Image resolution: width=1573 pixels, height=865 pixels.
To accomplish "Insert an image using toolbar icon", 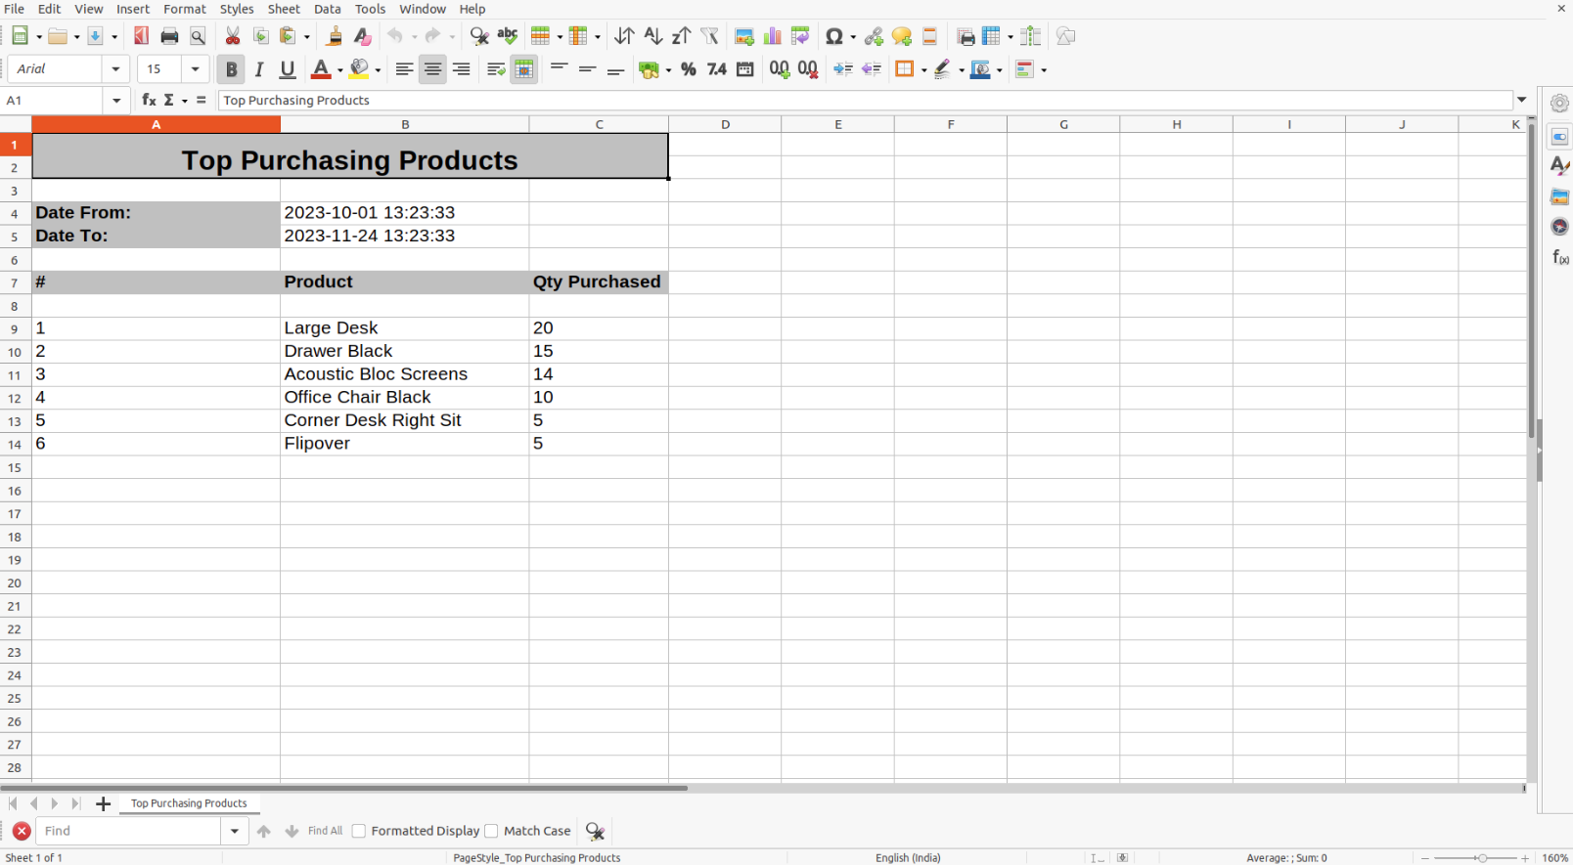I will pyautogui.click(x=744, y=36).
